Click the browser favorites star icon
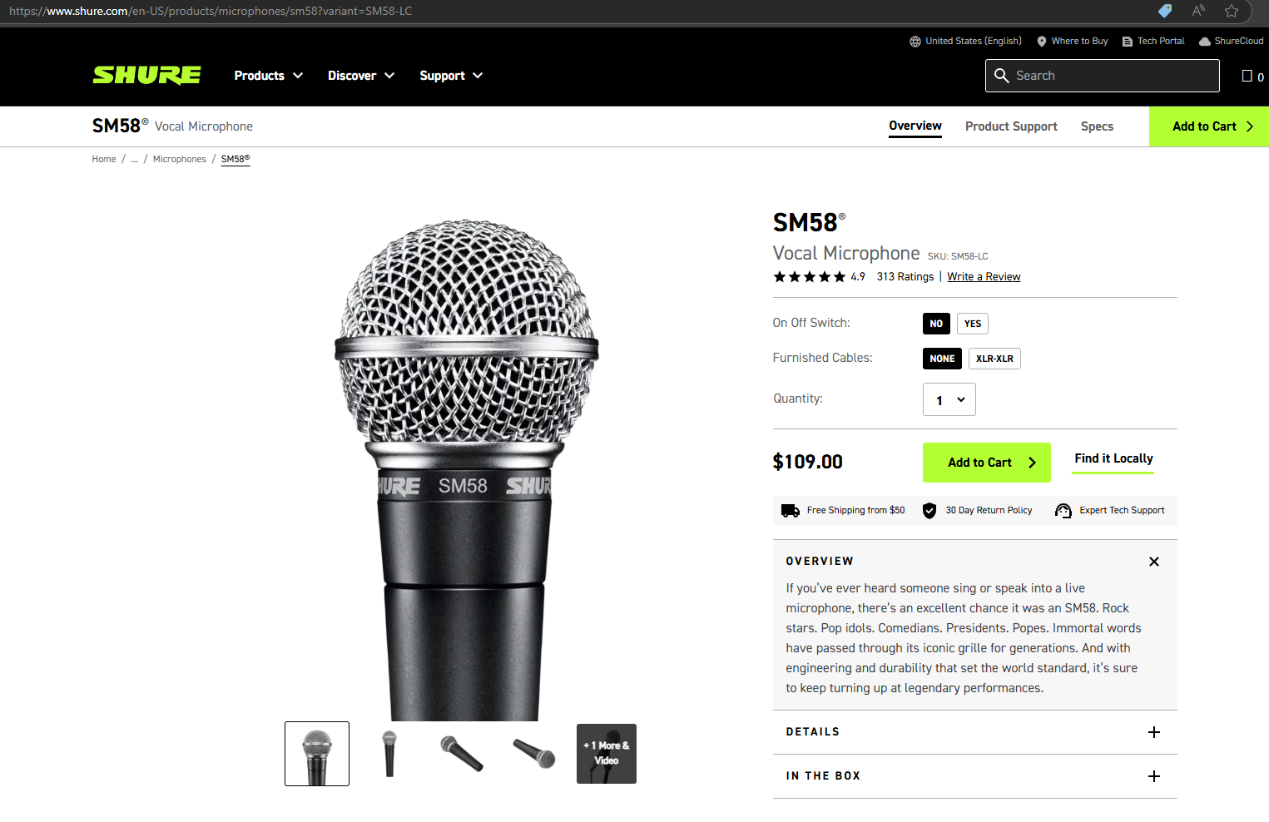Viewport: 1269px width, 822px height. 1232,11
